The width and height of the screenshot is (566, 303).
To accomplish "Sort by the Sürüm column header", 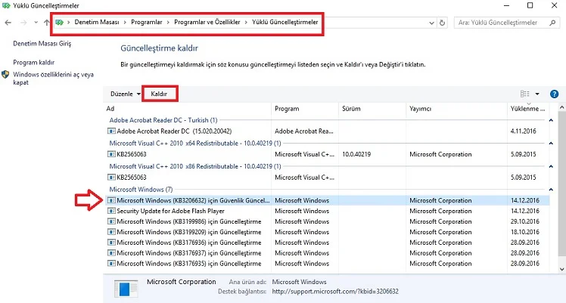I will pos(372,109).
